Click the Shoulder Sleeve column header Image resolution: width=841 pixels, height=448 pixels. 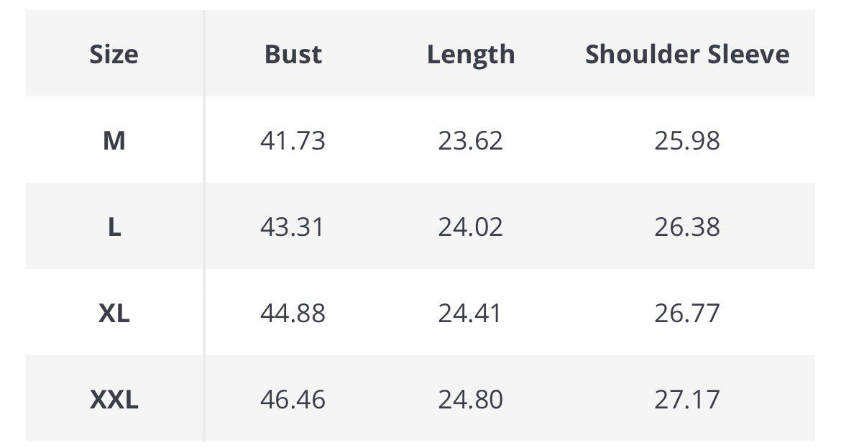pyautogui.click(x=687, y=55)
